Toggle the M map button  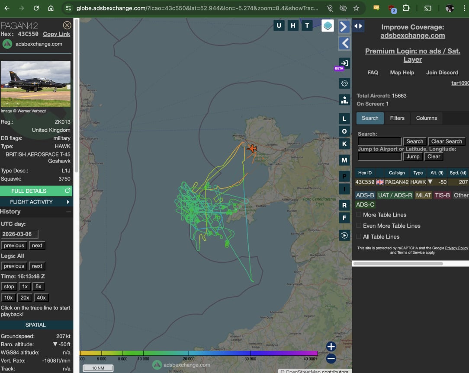[x=344, y=160]
